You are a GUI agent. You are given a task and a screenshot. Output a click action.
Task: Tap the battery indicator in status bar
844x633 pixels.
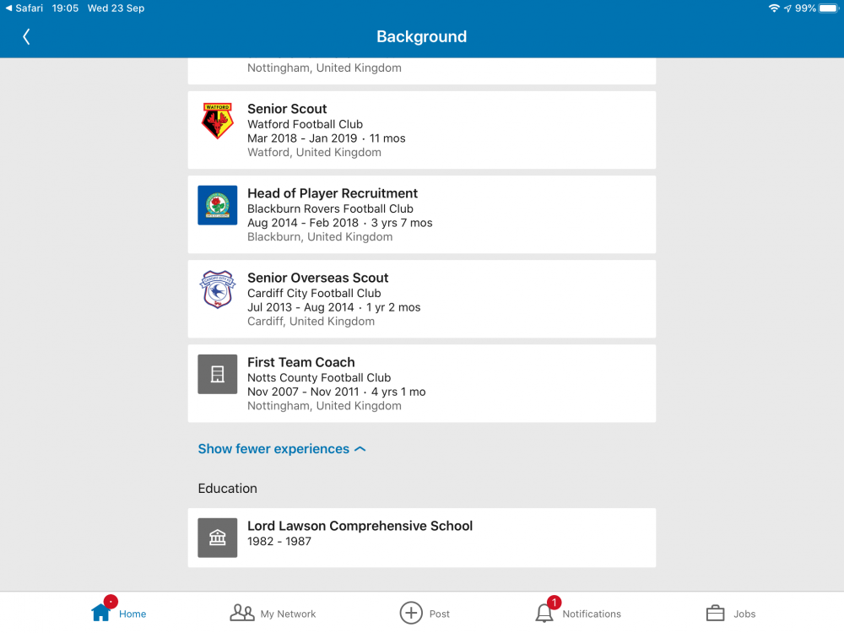coord(828,8)
